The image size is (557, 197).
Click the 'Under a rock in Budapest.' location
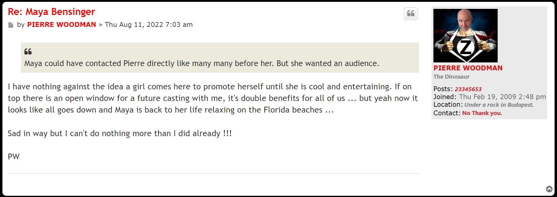point(499,105)
